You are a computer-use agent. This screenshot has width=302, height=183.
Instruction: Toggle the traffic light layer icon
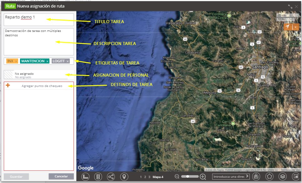98,176
